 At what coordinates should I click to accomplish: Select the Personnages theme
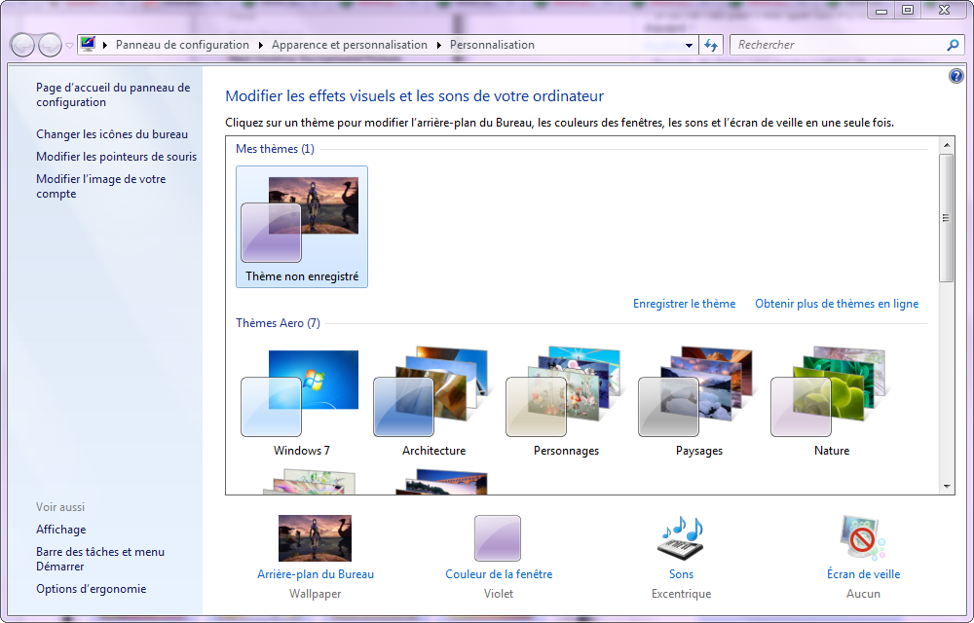(x=566, y=402)
